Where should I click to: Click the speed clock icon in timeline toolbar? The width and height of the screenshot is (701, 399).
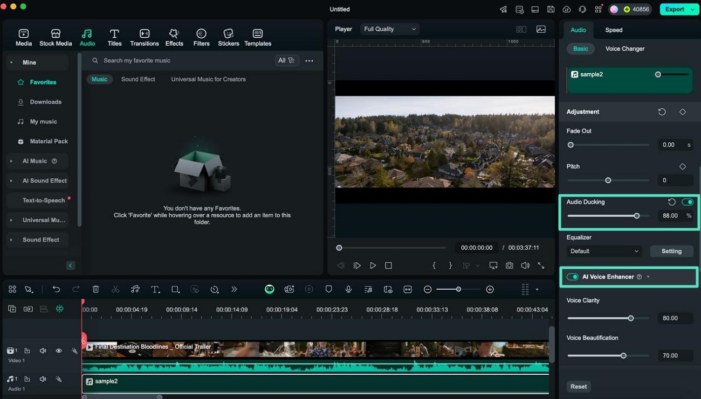pos(215,289)
